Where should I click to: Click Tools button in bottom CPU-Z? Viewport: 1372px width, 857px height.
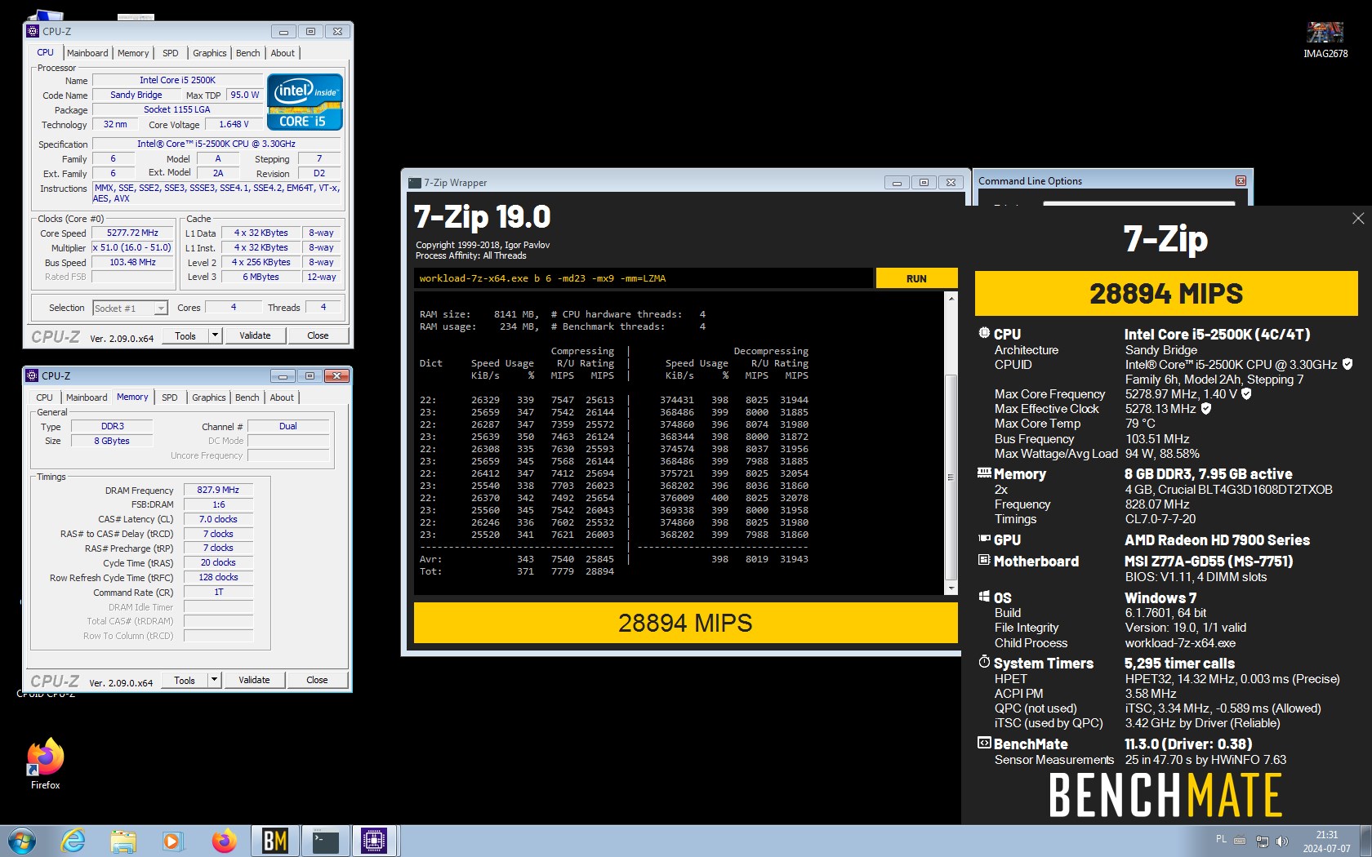click(x=185, y=680)
